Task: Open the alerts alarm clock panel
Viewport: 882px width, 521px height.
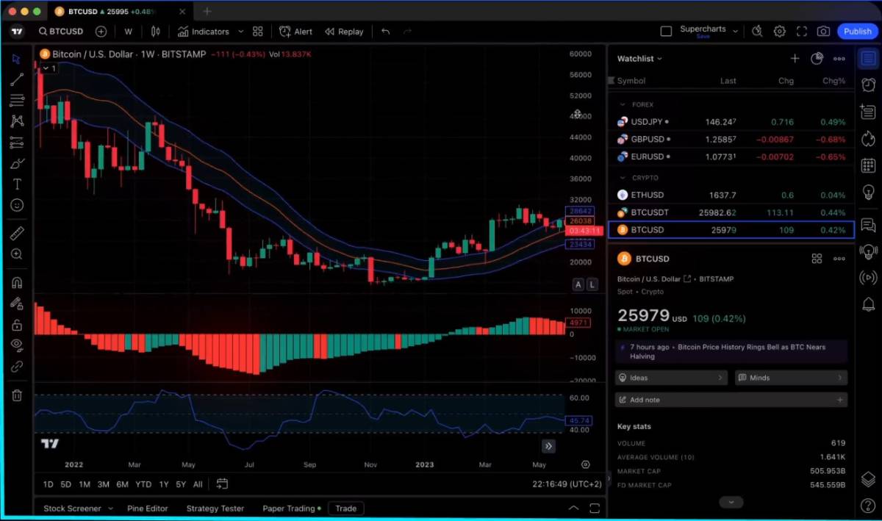Action: click(868, 85)
